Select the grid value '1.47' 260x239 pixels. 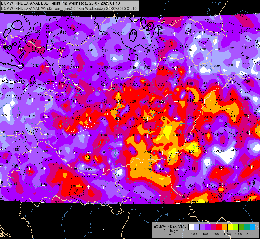(74, 152)
